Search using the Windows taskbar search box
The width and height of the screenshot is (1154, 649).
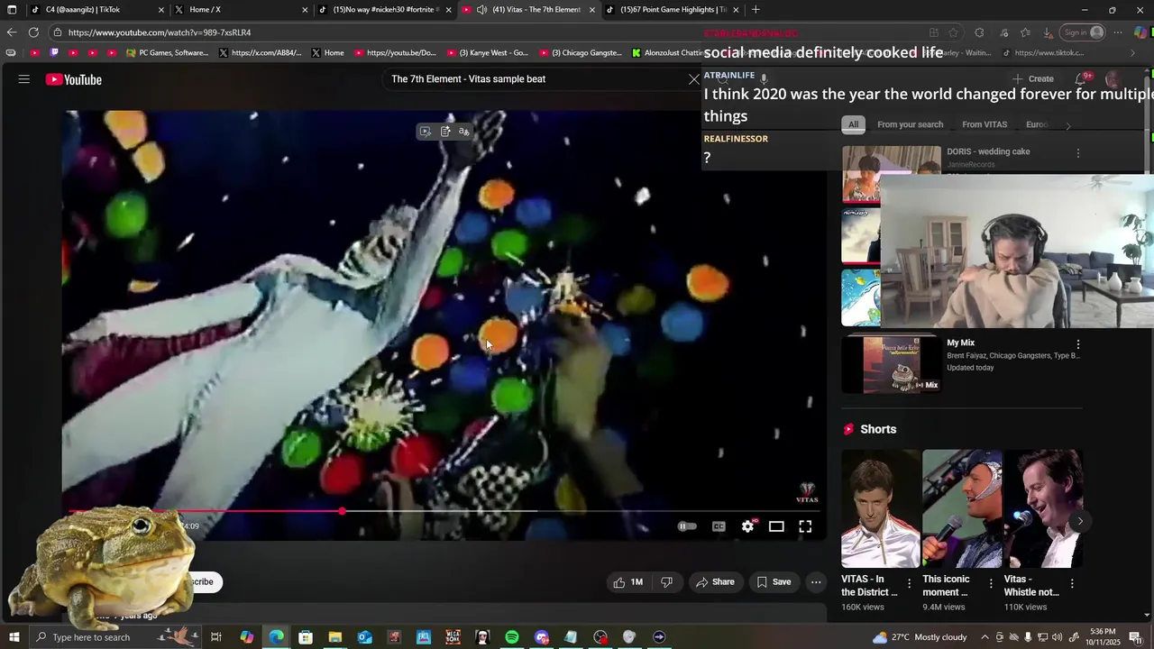tap(114, 637)
